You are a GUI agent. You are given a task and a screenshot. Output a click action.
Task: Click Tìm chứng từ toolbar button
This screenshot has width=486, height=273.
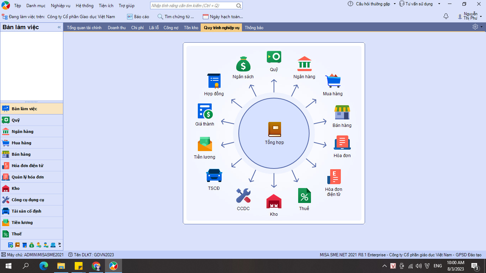click(x=176, y=17)
